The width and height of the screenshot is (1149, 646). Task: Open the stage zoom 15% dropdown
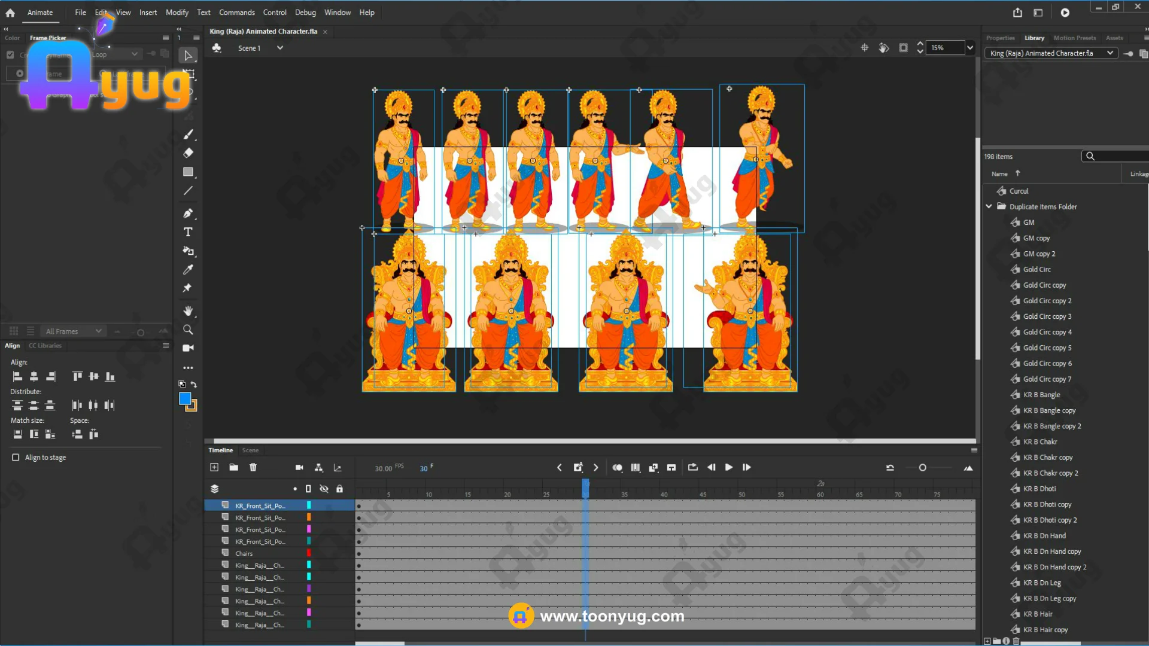coord(970,48)
